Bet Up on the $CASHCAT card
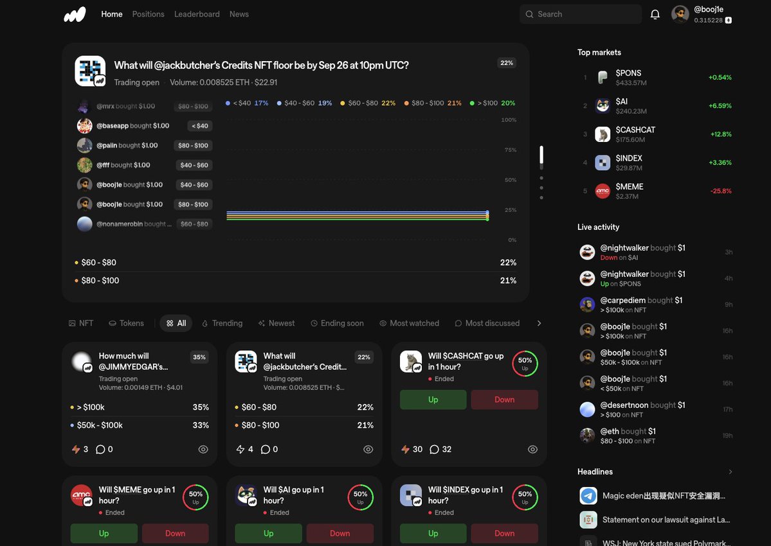 point(433,400)
